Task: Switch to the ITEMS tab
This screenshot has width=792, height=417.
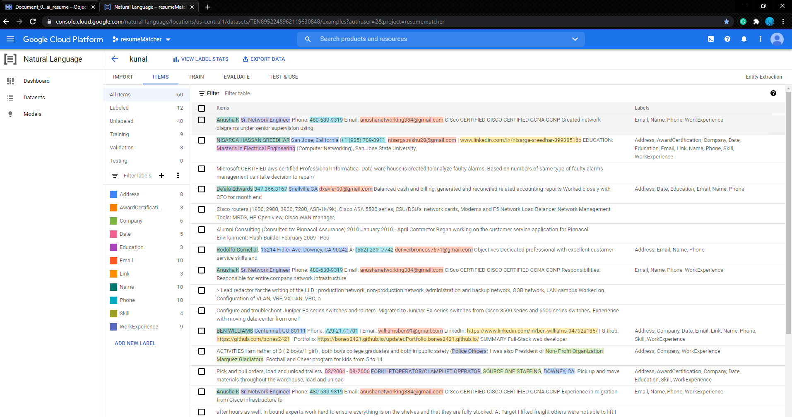Action: [161, 77]
